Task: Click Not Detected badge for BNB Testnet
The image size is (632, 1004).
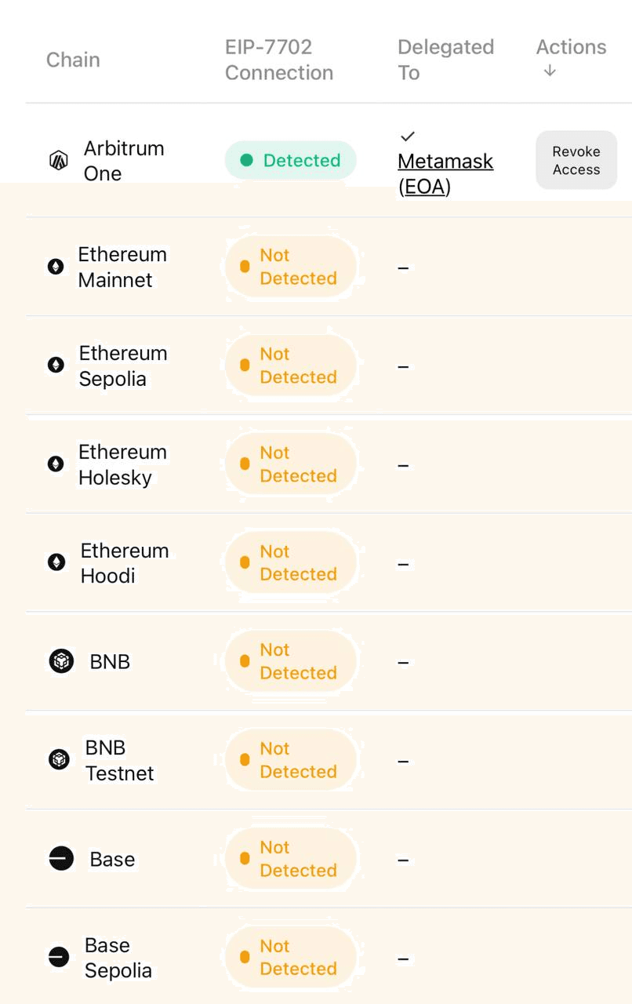Action: 291,760
